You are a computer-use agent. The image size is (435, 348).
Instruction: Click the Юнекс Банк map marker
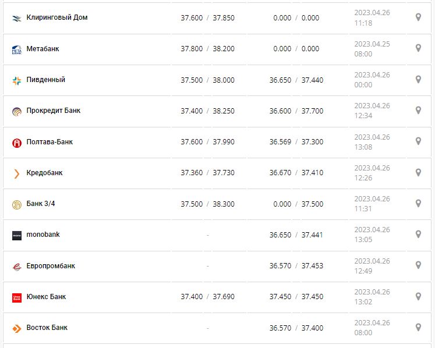pos(418,297)
